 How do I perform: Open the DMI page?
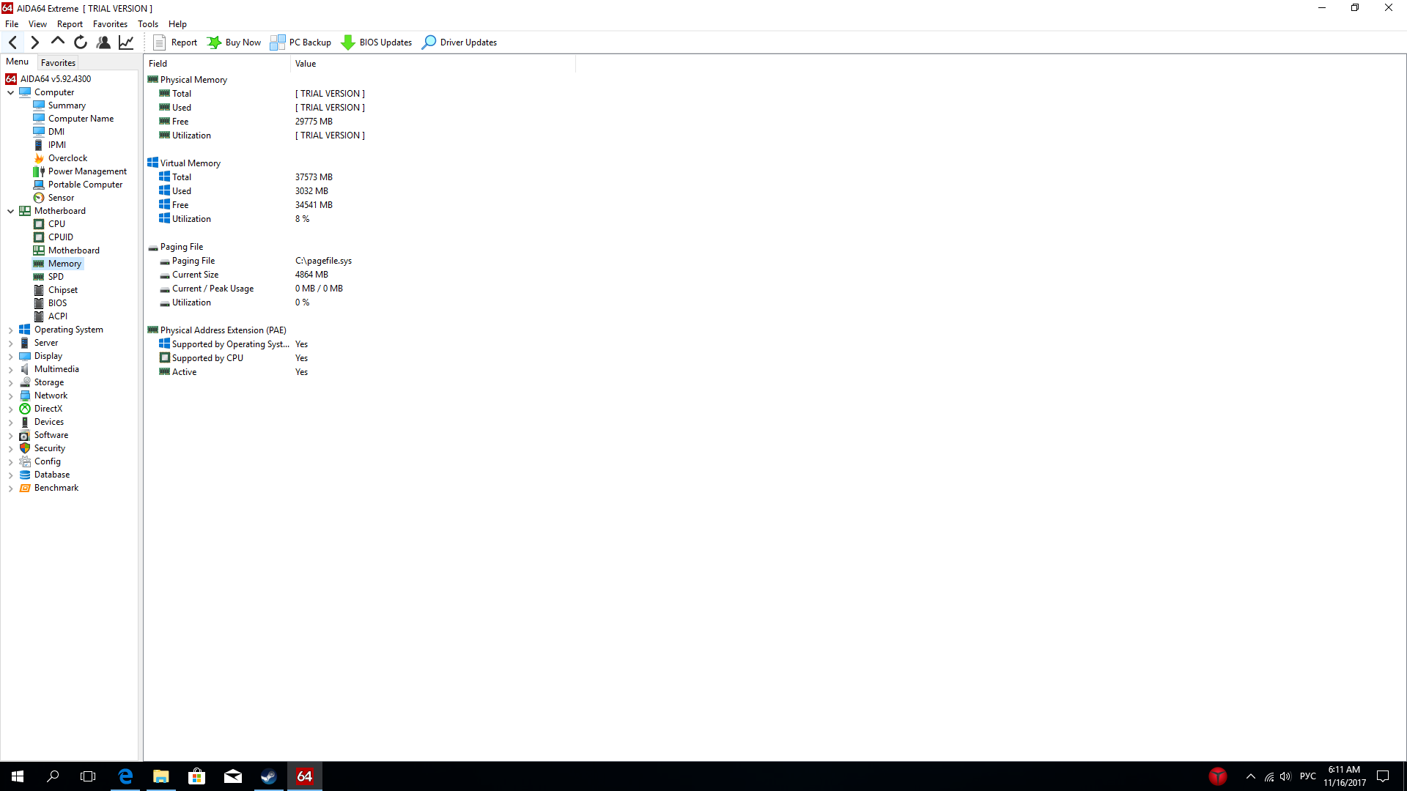point(56,132)
